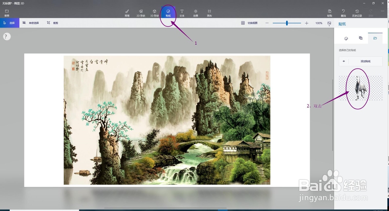Open the 3D 形状 shapes tool
Viewport: 389px width, 211px height.
154,13
